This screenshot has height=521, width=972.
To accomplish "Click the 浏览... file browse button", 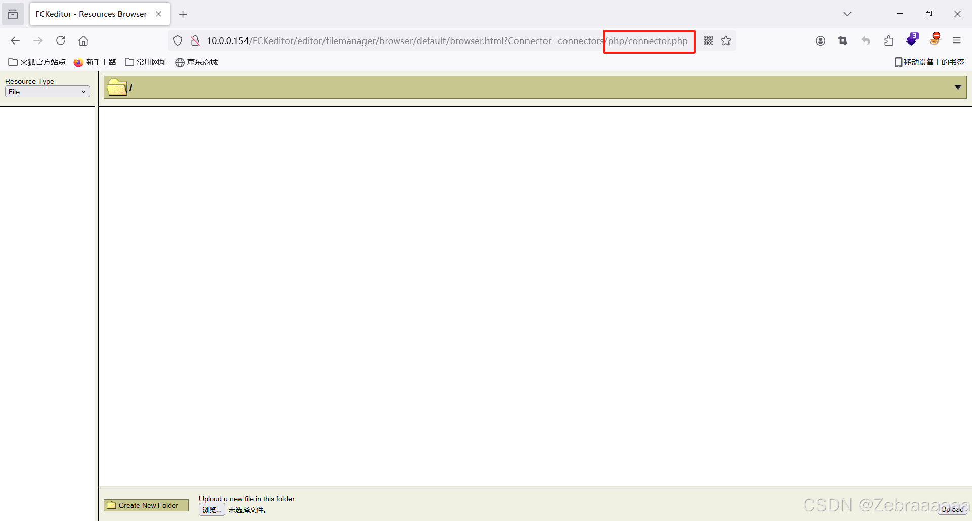I will click(212, 510).
